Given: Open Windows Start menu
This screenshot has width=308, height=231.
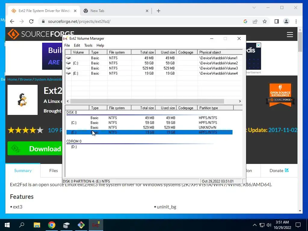Looking at the screenshot, I should pyautogui.click(x=7, y=225).
